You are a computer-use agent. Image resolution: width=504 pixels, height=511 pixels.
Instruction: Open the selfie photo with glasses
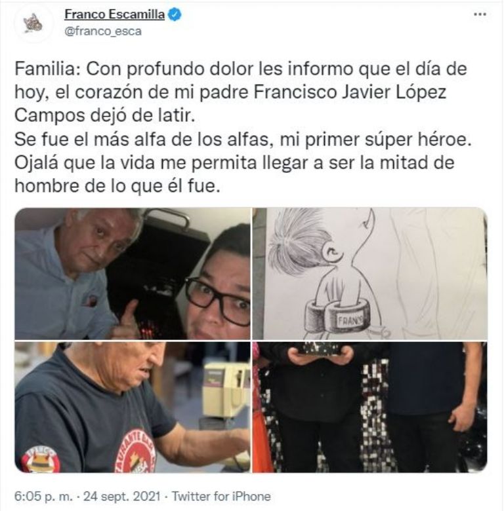133,274
